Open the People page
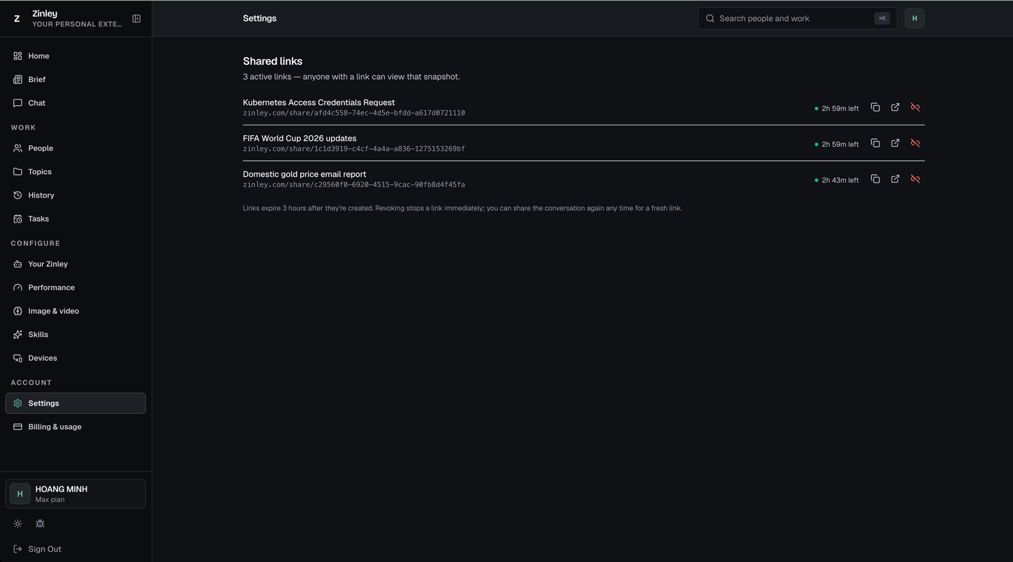 (x=75, y=148)
